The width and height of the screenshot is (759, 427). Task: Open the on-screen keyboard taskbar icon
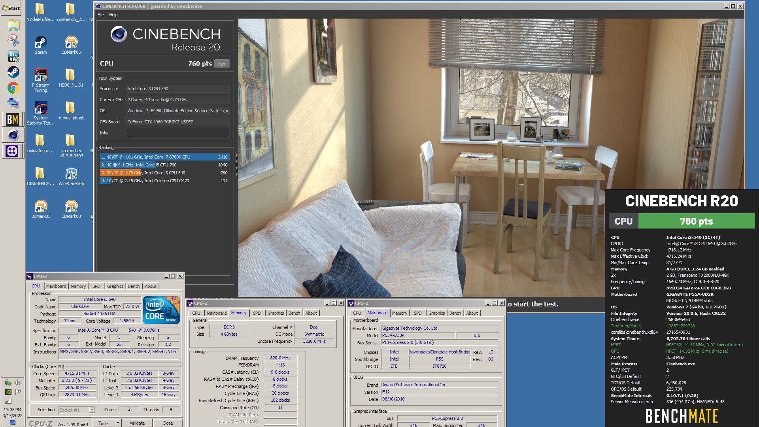13,103
